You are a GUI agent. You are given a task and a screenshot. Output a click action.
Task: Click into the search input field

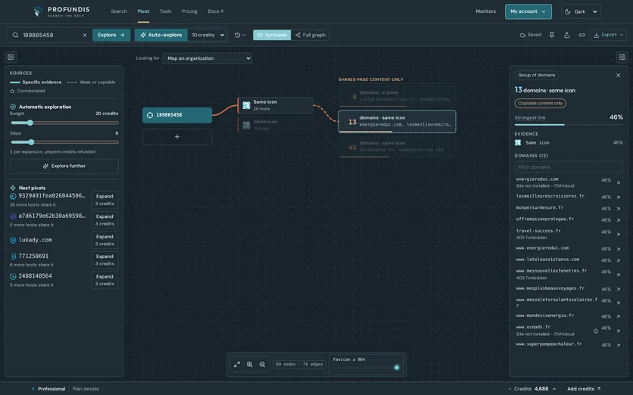(x=48, y=35)
